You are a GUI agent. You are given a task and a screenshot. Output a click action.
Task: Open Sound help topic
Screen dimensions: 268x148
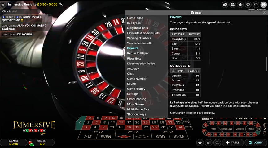tap(131, 84)
